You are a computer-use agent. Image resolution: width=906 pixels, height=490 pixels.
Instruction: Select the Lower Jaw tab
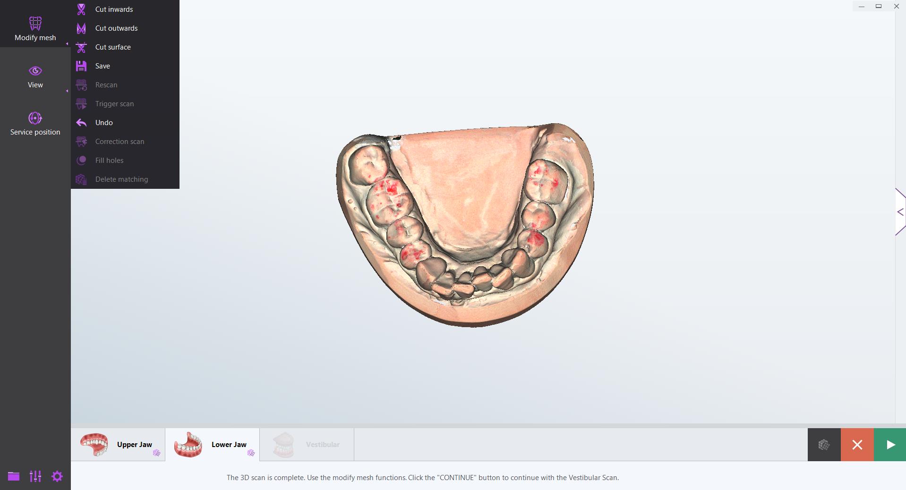coord(212,444)
